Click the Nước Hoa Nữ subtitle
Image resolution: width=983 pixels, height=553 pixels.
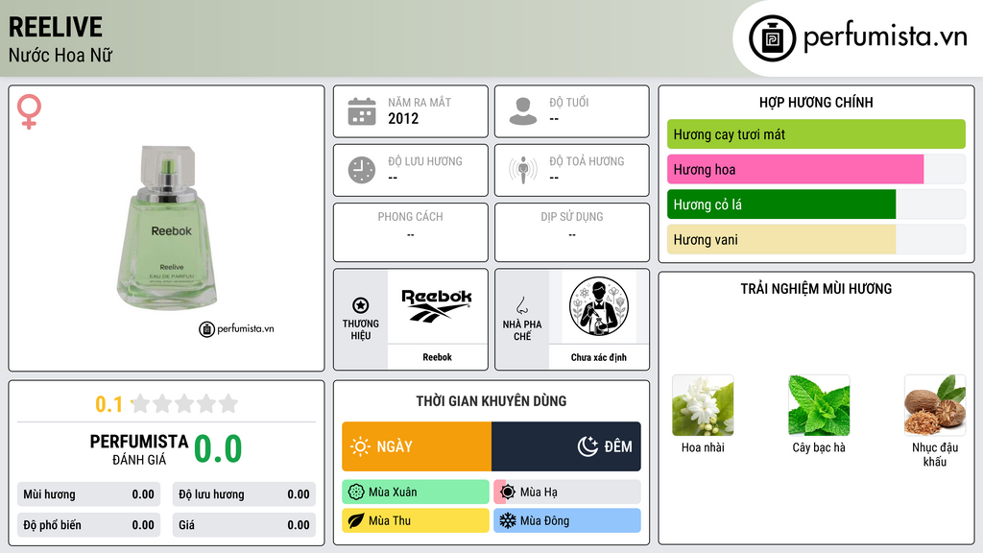(x=60, y=55)
